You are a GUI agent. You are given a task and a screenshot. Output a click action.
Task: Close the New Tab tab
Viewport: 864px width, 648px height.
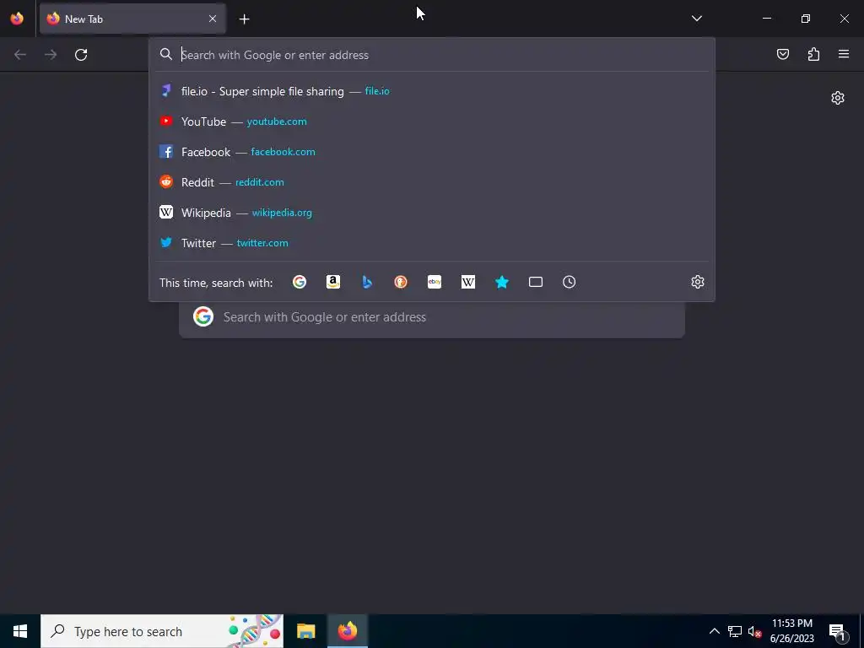tap(212, 19)
